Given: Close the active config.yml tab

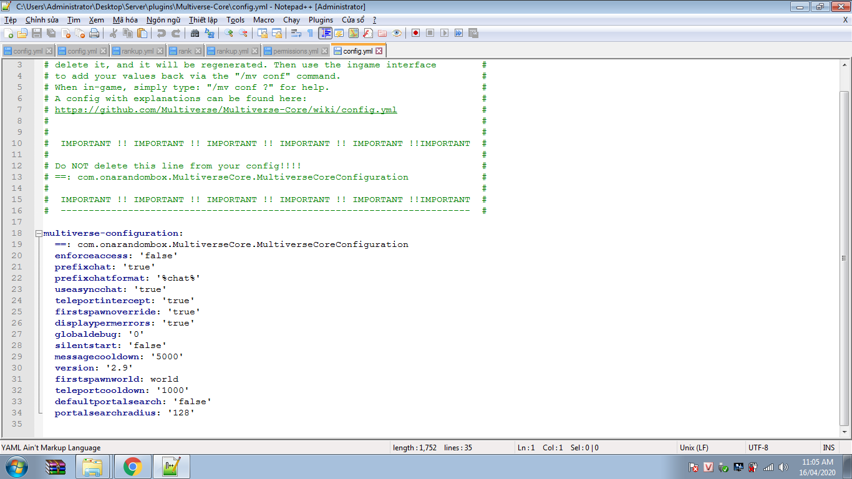Looking at the screenshot, I should coord(379,51).
